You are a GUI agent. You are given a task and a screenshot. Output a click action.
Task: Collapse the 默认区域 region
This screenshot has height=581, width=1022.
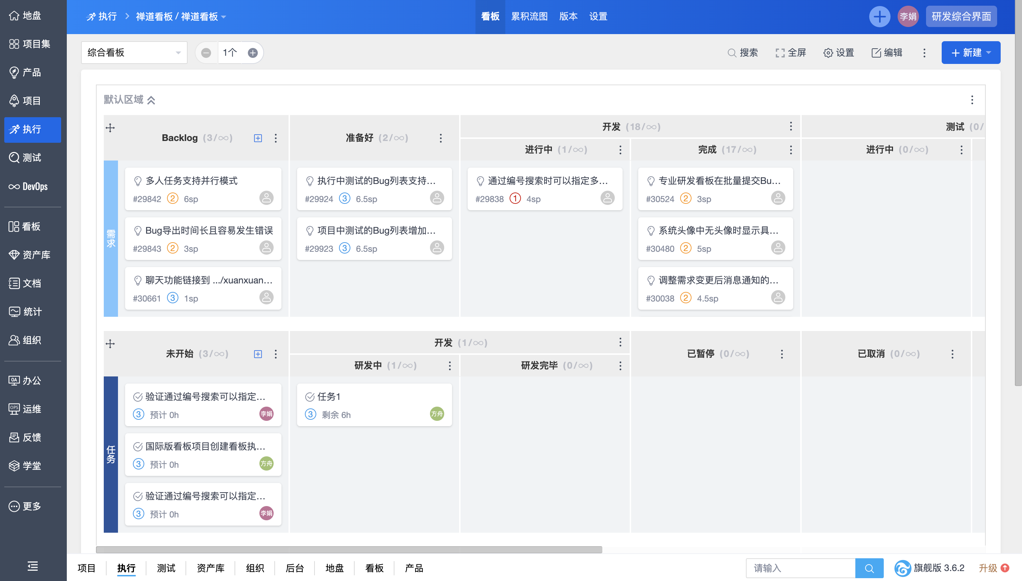[151, 100]
